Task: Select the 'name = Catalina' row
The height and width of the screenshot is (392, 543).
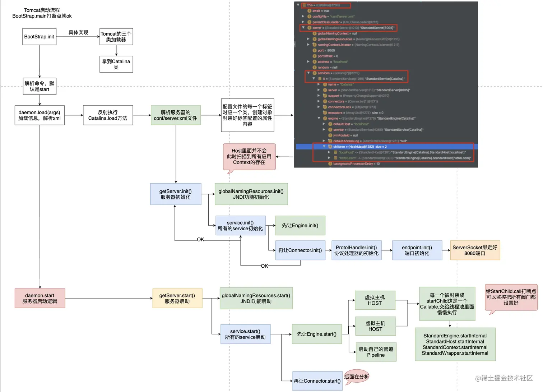Action: [x=386, y=84]
